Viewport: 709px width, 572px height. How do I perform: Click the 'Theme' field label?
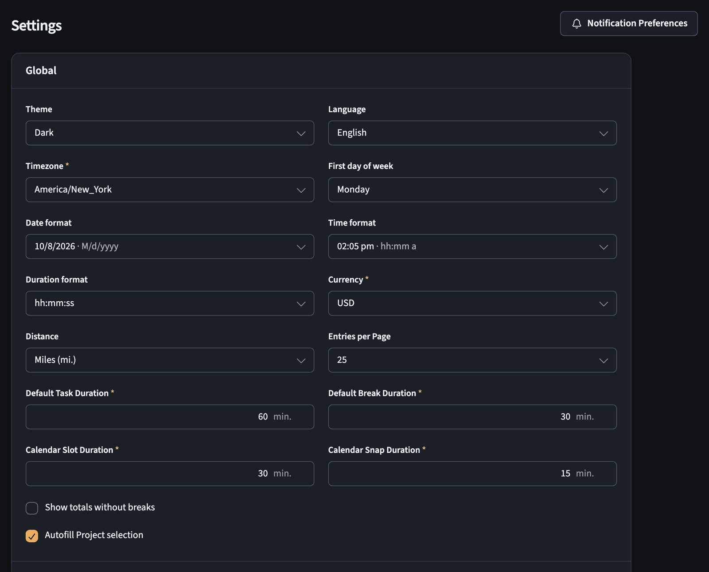[39, 109]
